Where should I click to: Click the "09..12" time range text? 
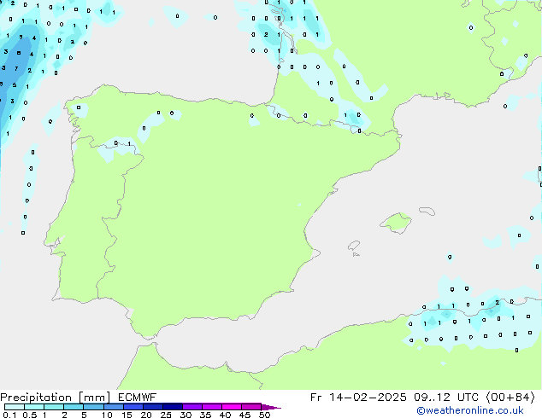(x=432, y=398)
